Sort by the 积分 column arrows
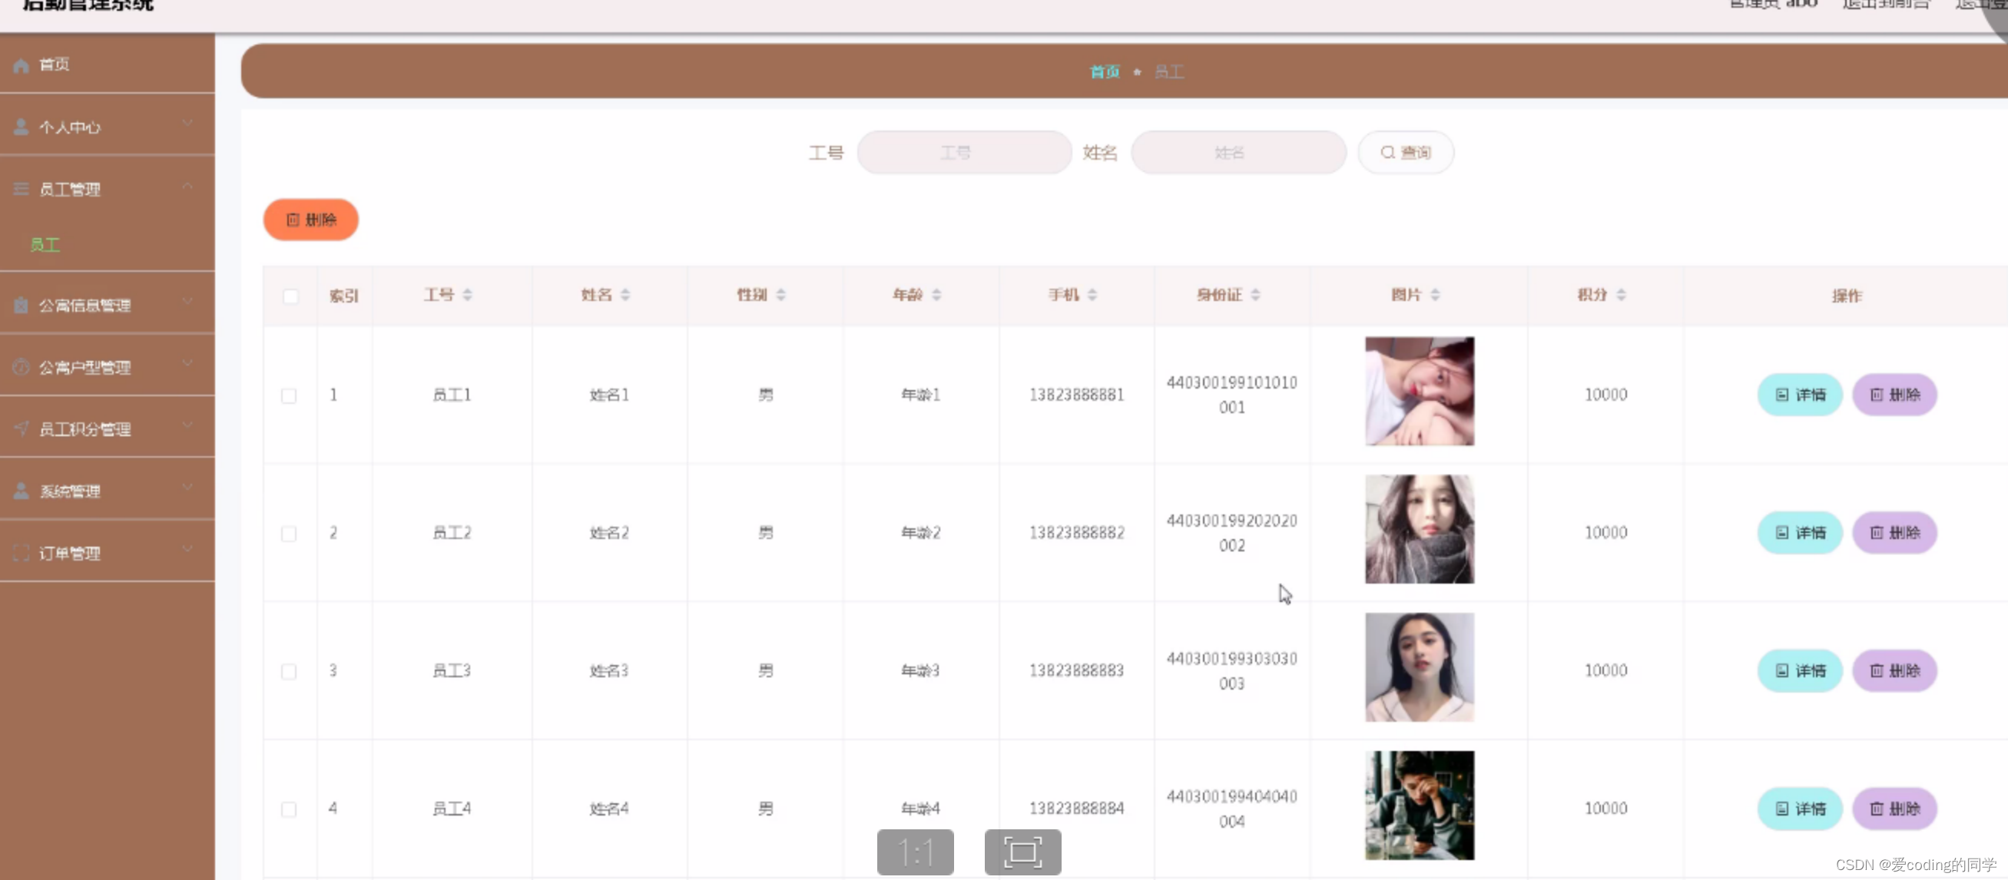This screenshot has width=2008, height=880. point(1622,295)
